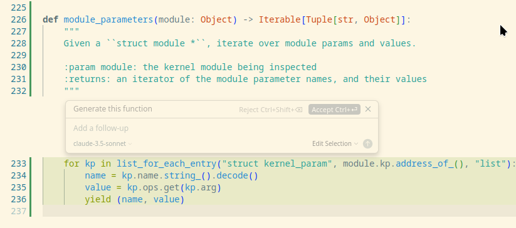Image resolution: width=516 pixels, height=228 pixels.
Task: Click the :returns: docstring line
Action: pyautogui.click(x=245, y=79)
